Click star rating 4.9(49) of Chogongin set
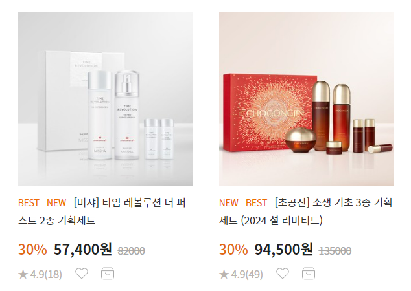 click(241, 274)
